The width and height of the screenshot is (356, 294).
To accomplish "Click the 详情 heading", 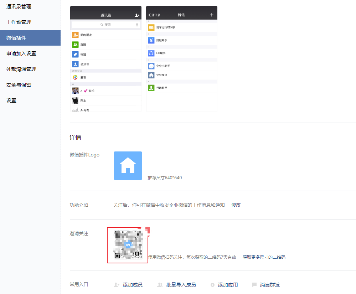I will 76,138.
